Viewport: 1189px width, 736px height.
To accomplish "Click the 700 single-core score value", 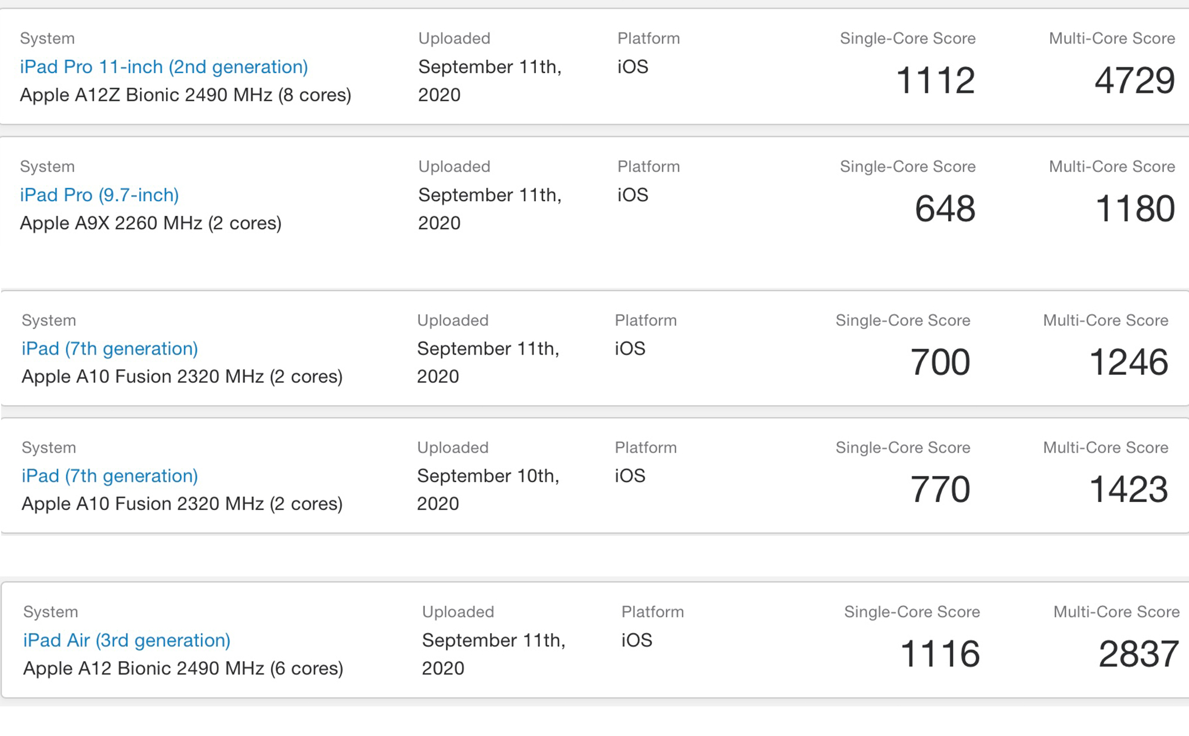I will [x=940, y=362].
